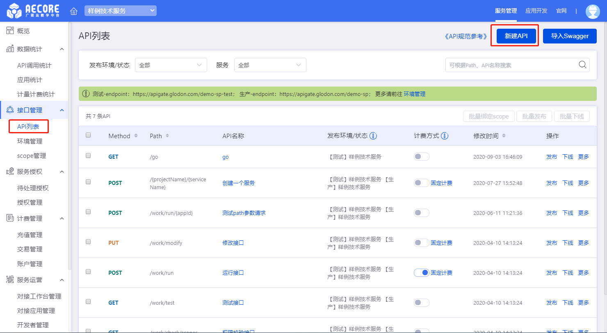Toggle billing switch for /work/run row
The height and width of the screenshot is (333, 607).
point(421,273)
